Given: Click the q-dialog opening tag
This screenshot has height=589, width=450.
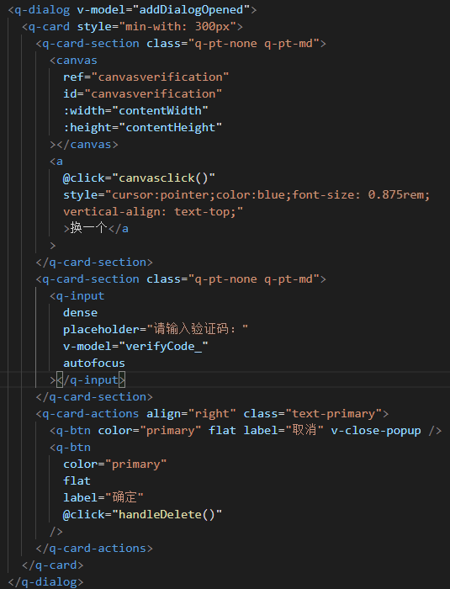Looking at the screenshot, I should (x=39, y=10).
